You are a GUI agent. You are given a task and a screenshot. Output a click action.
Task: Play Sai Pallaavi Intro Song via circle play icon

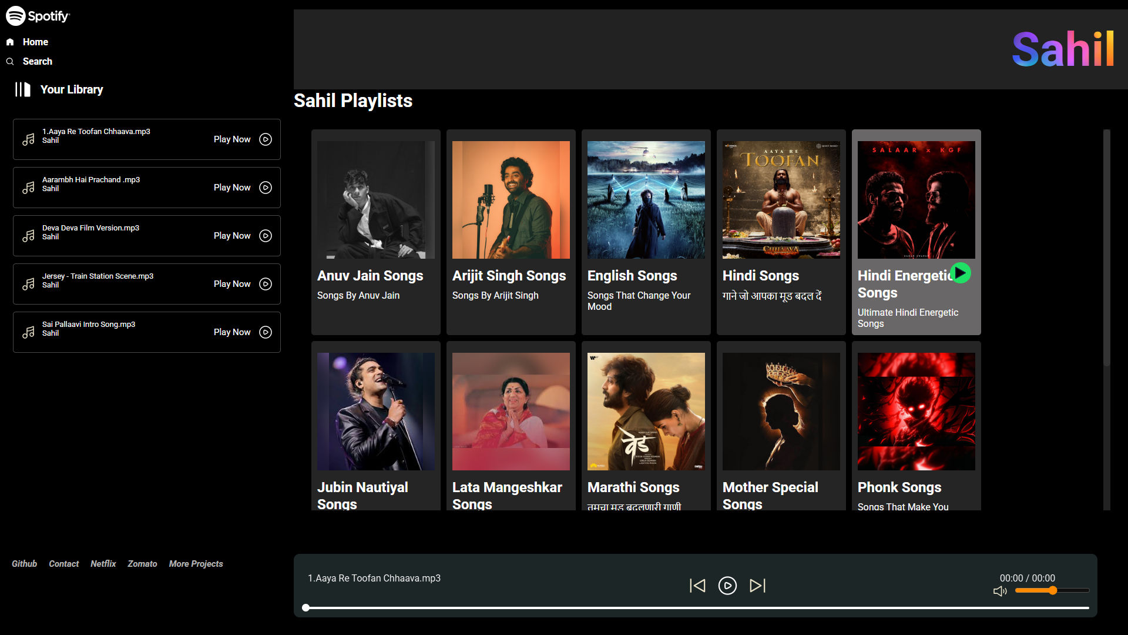click(x=266, y=332)
